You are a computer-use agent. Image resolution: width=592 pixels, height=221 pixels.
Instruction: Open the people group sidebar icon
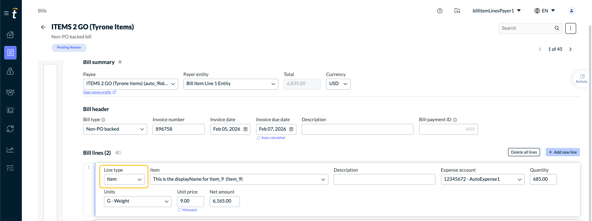[x=10, y=92]
